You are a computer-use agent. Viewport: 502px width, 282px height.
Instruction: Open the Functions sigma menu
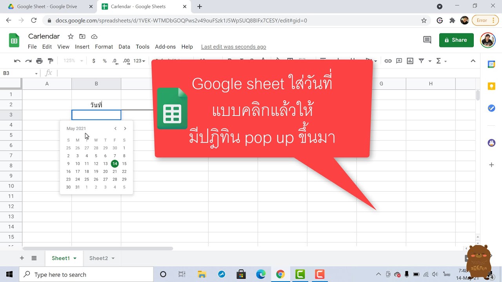[441, 61]
